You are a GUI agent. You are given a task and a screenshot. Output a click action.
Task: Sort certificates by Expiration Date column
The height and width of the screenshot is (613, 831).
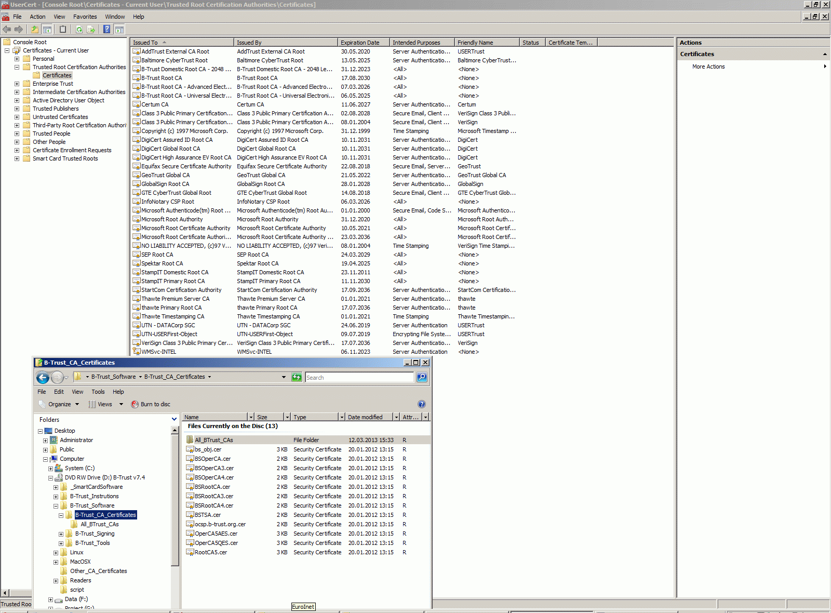[x=364, y=43]
